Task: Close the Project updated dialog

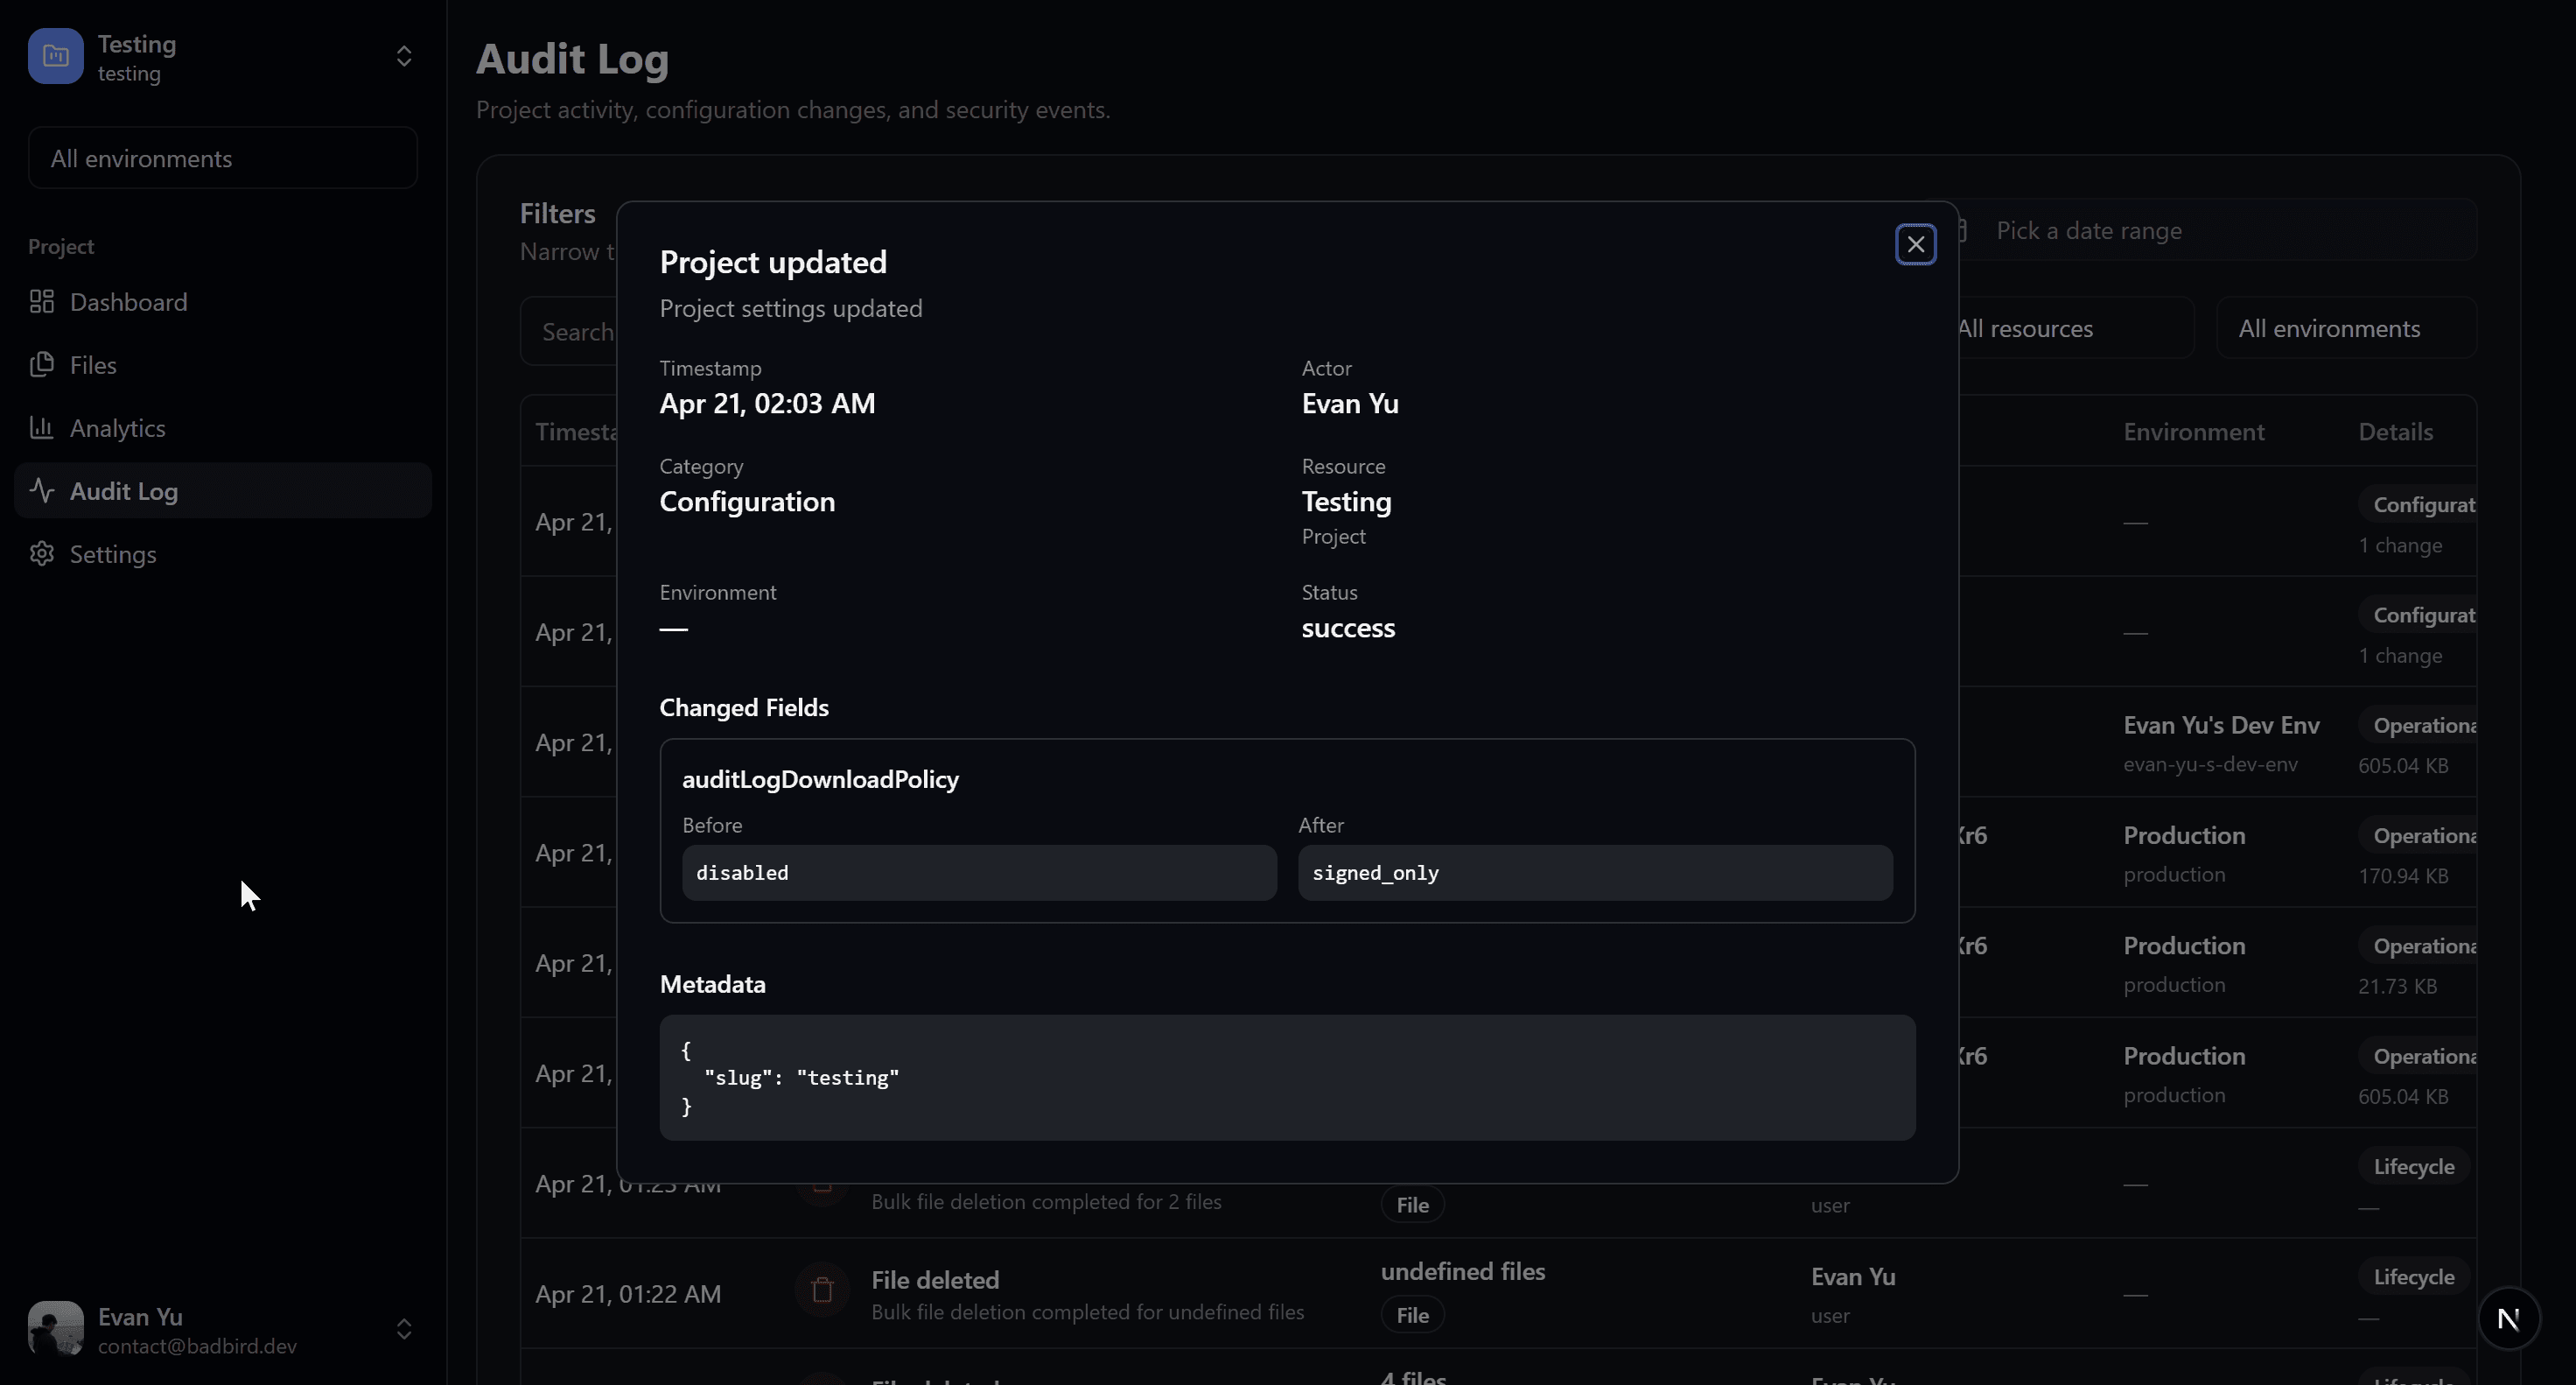Action: [x=1915, y=244]
